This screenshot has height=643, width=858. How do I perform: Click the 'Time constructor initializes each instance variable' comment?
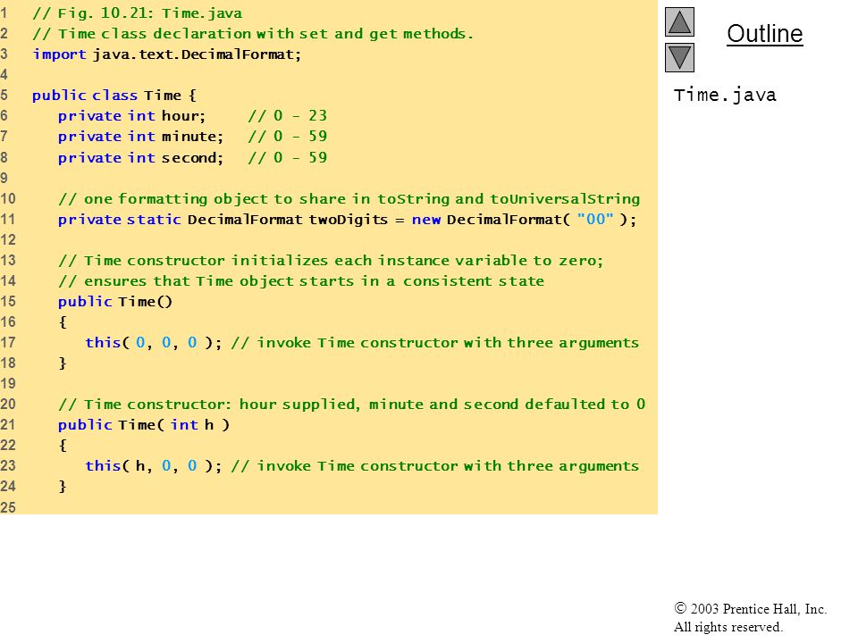coord(331,260)
